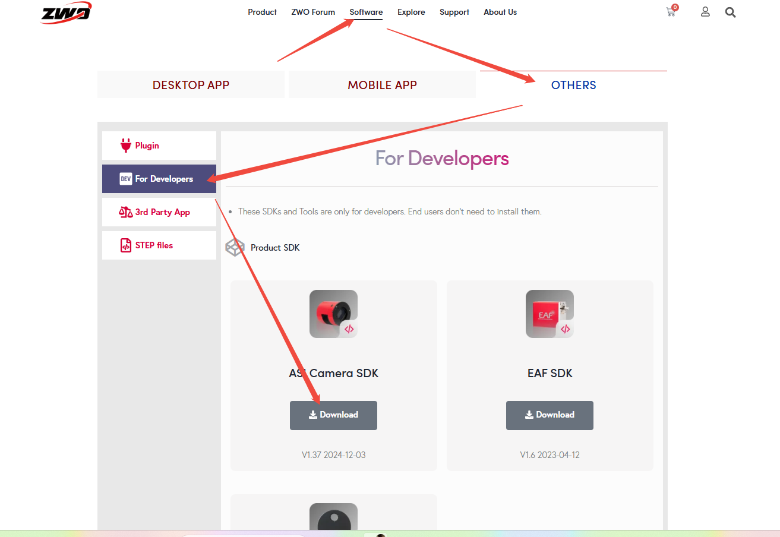Image resolution: width=780 pixels, height=537 pixels.
Task: Click the cart item count badge
Action: tap(675, 7)
